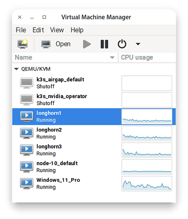Image resolution: width=188 pixels, height=219 pixels.
Task: Click the longhorn2 CPU usage graph
Action: tap(147, 133)
